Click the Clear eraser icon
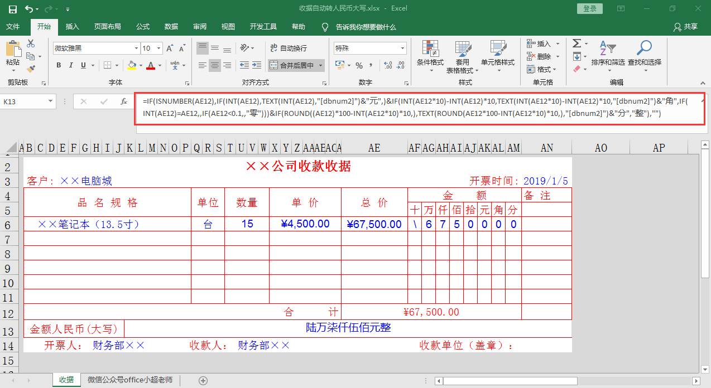Image resolution: width=711 pixels, height=388 pixels. click(x=577, y=69)
